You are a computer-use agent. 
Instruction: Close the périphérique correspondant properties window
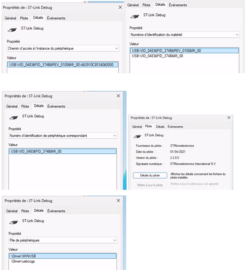118,96
